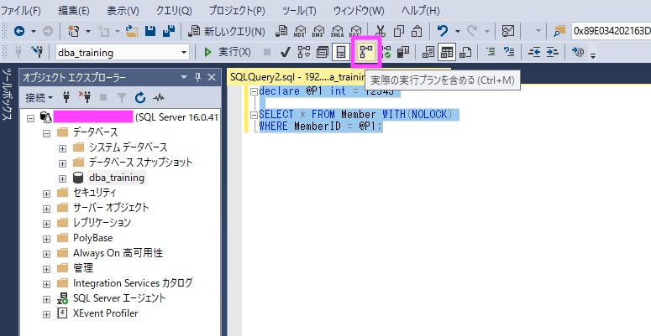Open a new DMX query
651x336 pixels.
[318, 31]
